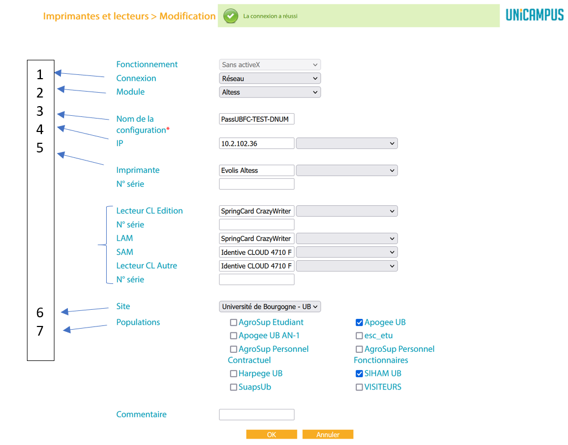
Task: Click the Nom de la configuration label
Action: point(143,124)
